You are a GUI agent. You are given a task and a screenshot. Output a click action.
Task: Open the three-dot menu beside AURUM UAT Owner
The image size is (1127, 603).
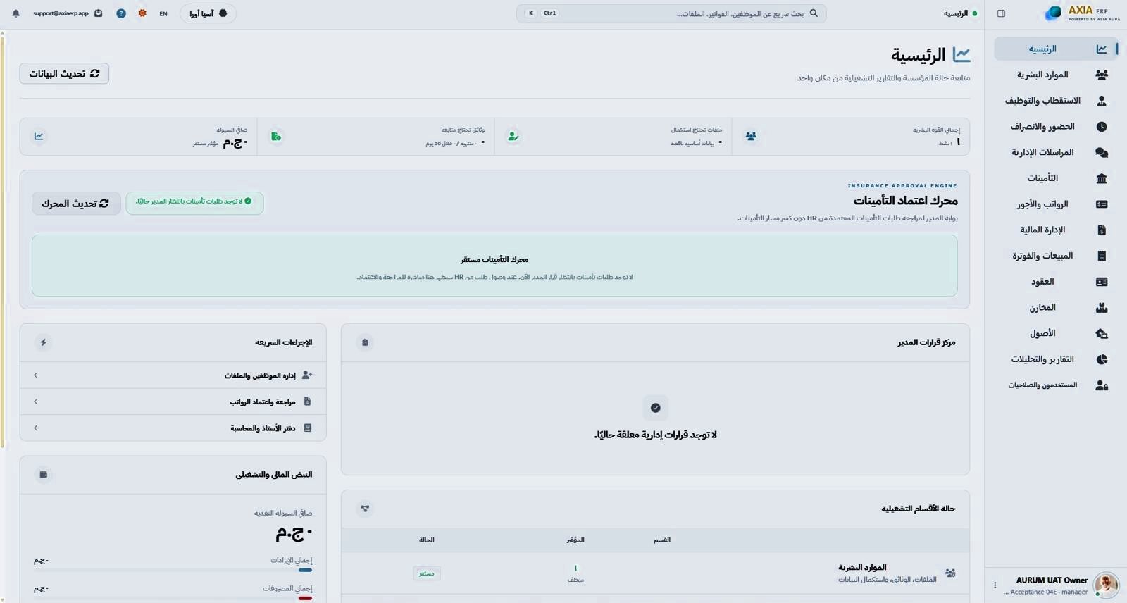pyautogui.click(x=995, y=585)
